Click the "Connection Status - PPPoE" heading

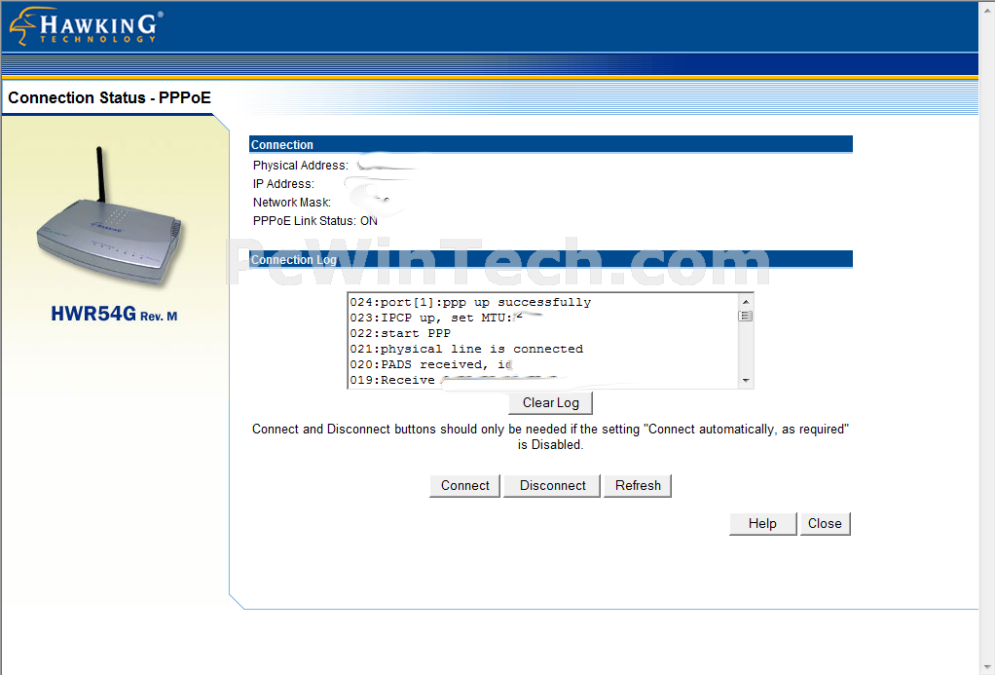109,97
